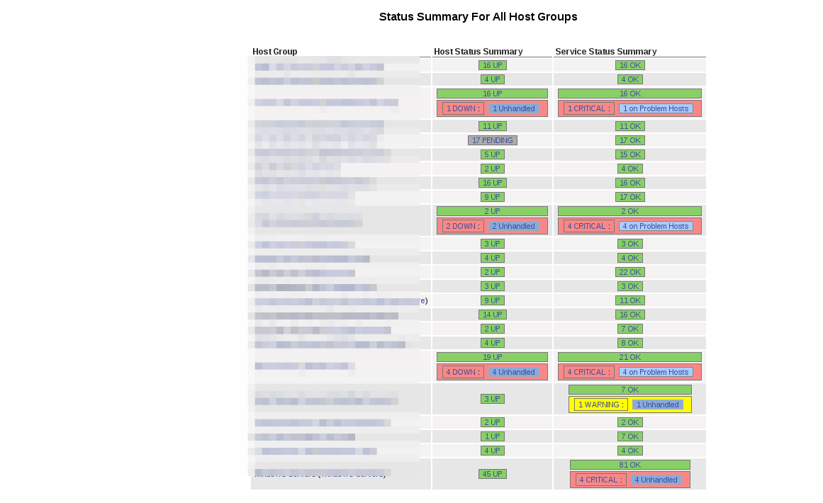Click the 19 UP hosts bar

[x=492, y=357]
